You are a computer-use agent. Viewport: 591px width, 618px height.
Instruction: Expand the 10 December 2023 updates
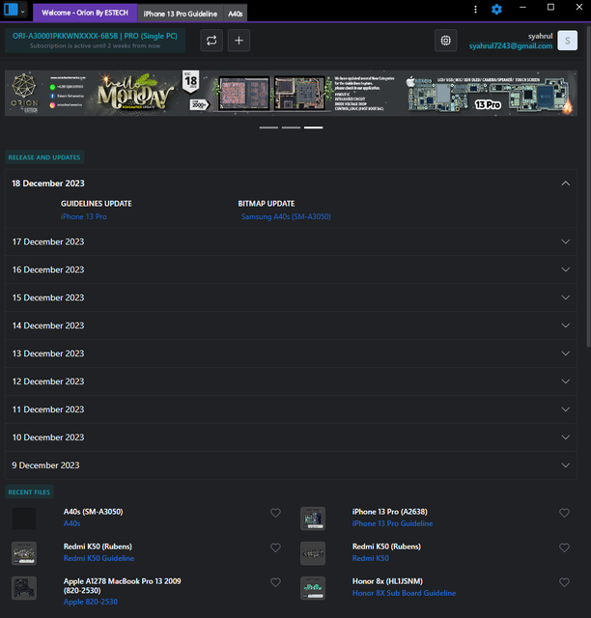coord(565,437)
